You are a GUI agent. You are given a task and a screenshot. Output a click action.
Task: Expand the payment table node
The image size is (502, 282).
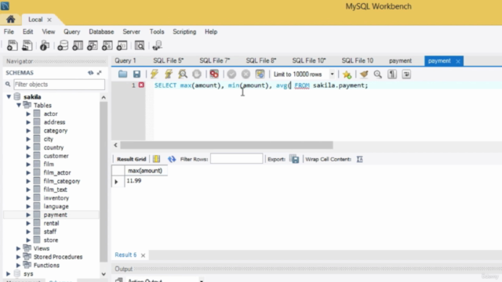click(x=28, y=215)
